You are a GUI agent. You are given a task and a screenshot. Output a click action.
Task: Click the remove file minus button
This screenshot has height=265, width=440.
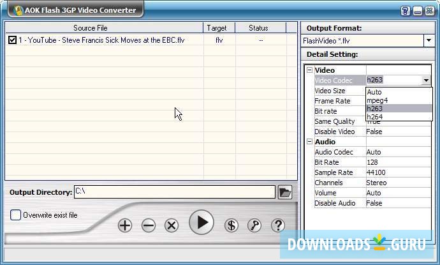pos(149,225)
